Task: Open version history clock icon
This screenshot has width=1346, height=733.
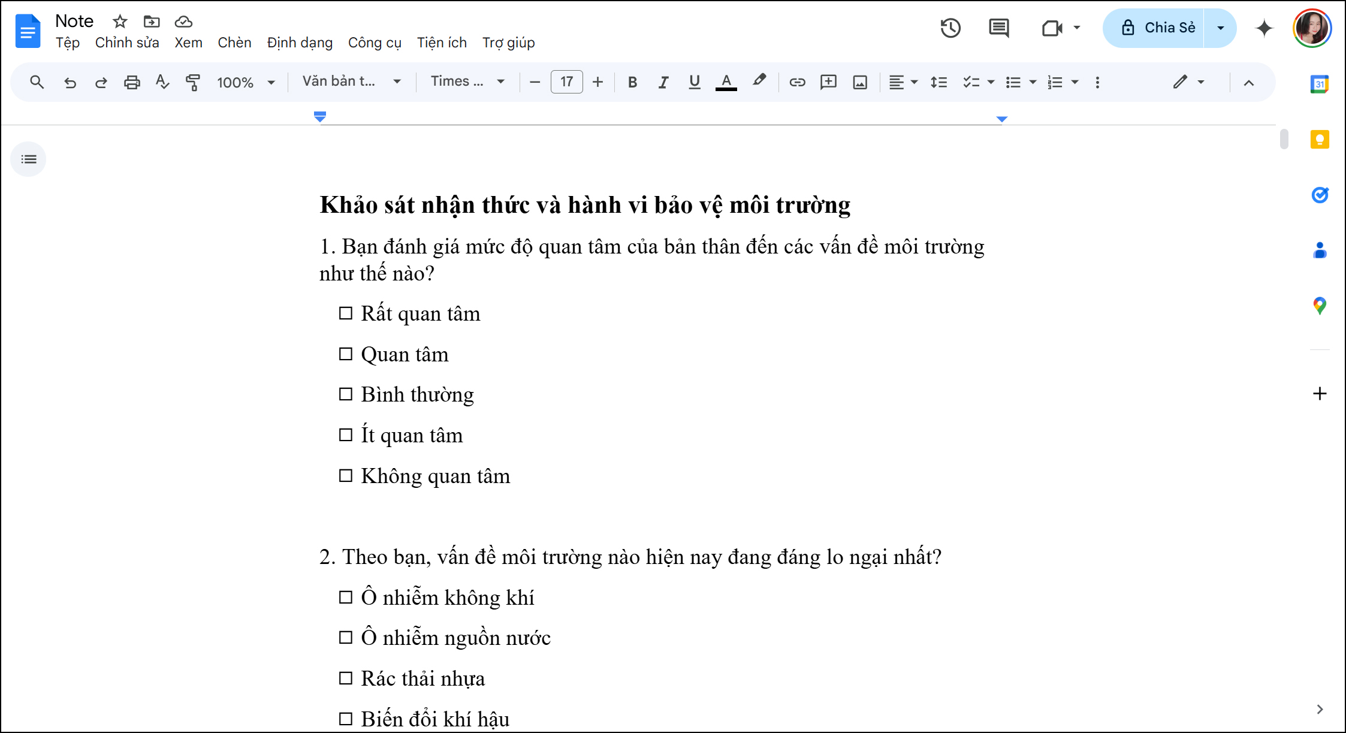Action: click(950, 28)
